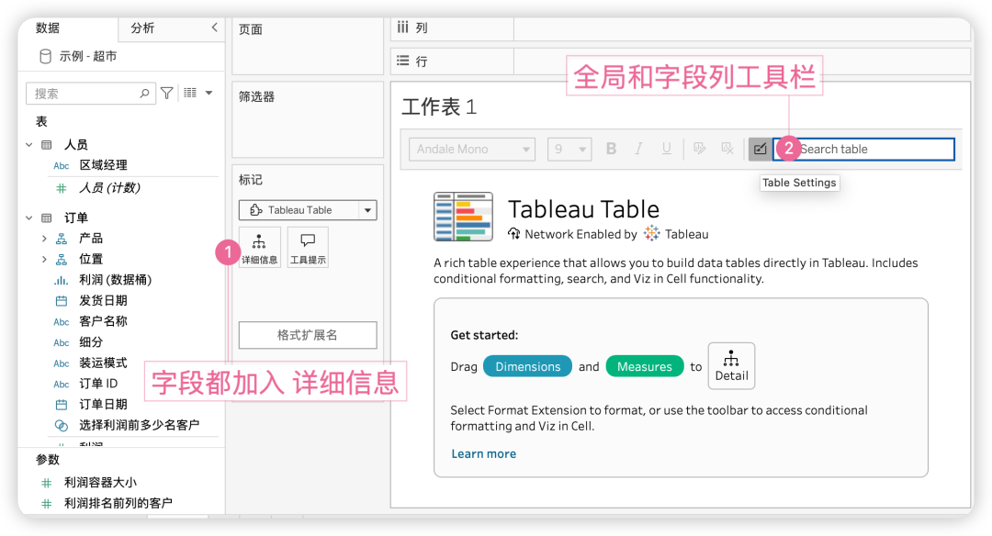This screenshot has width=992, height=536.
Task: Click the calendar icon beside 发货日期
Action: pos(62,301)
